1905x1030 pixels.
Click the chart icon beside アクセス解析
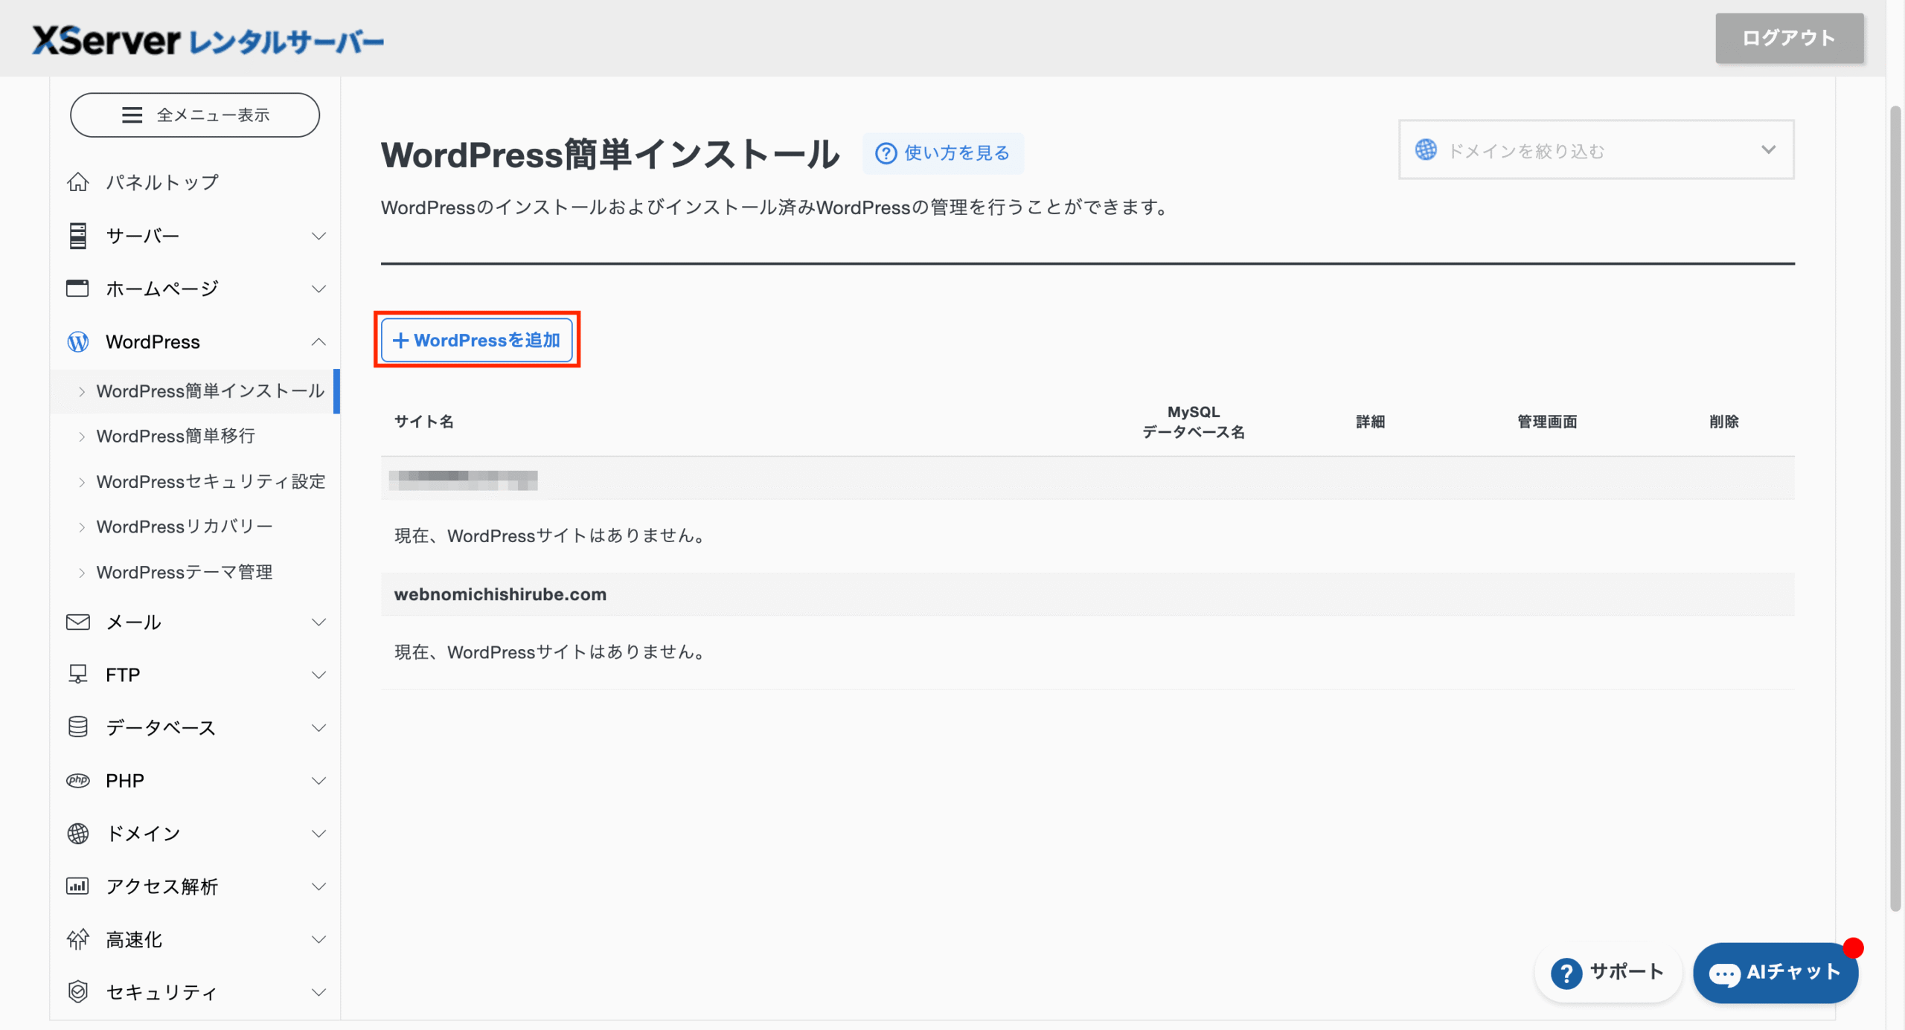tap(77, 886)
